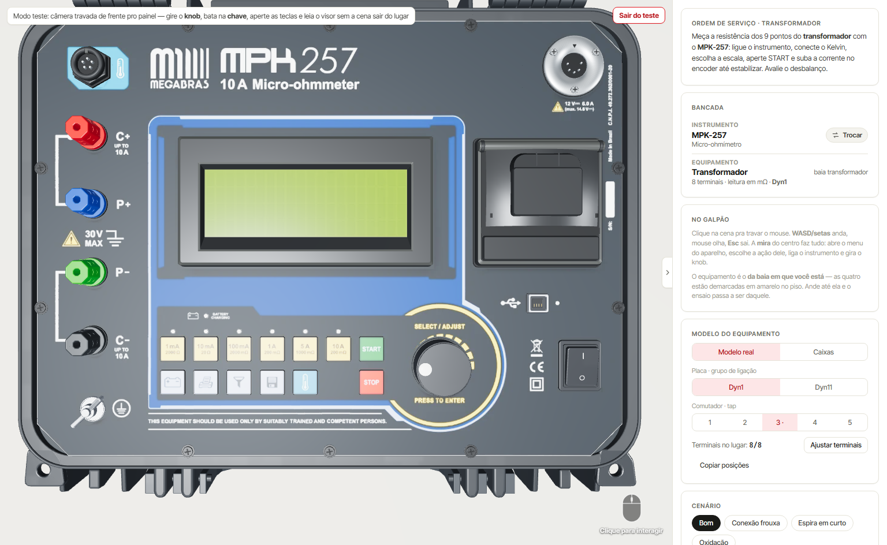The width and height of the screenshot is (887, 545).
Task: Click the black C- current terminal
Action: point(86,342)
